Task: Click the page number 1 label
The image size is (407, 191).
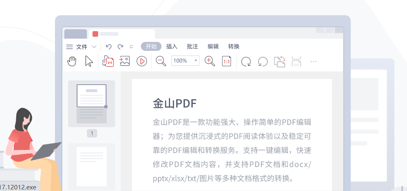Action: pos(92,133)
